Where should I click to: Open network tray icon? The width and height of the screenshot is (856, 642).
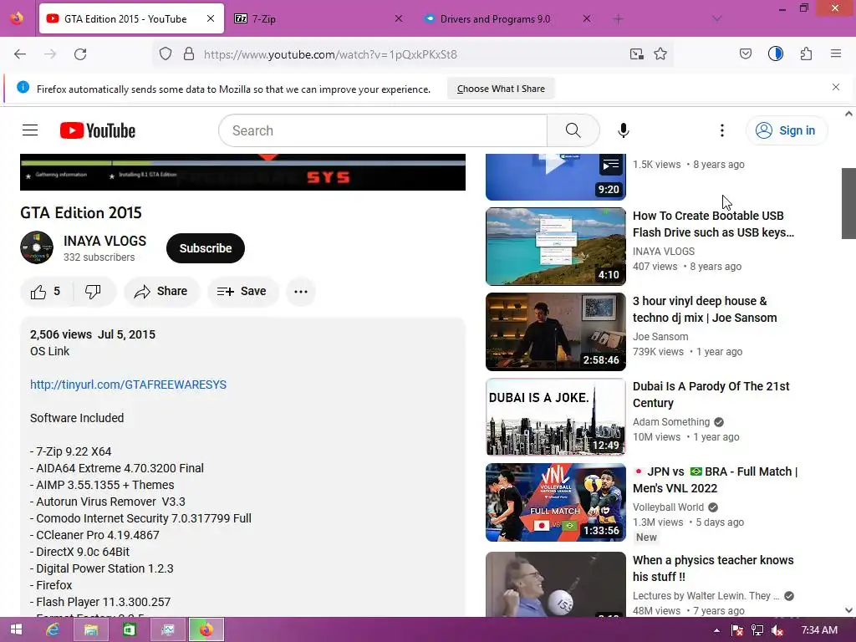pyautogui.click(x=757, y=630)
